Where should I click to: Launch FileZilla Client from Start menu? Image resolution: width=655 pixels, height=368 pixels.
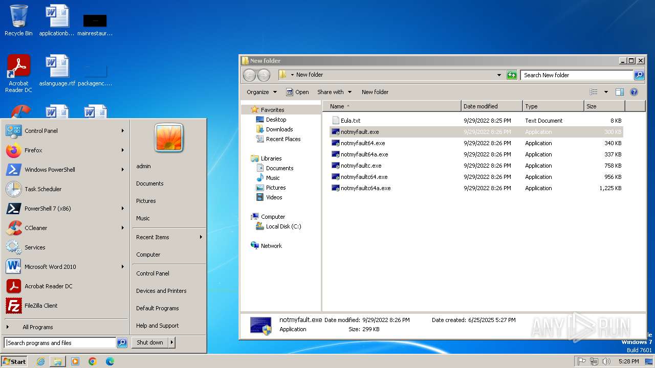(x=65, y=306)
